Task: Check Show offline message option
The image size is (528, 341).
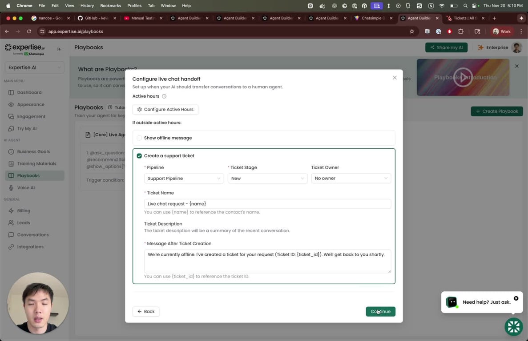Action: click(x=139, y=138)
